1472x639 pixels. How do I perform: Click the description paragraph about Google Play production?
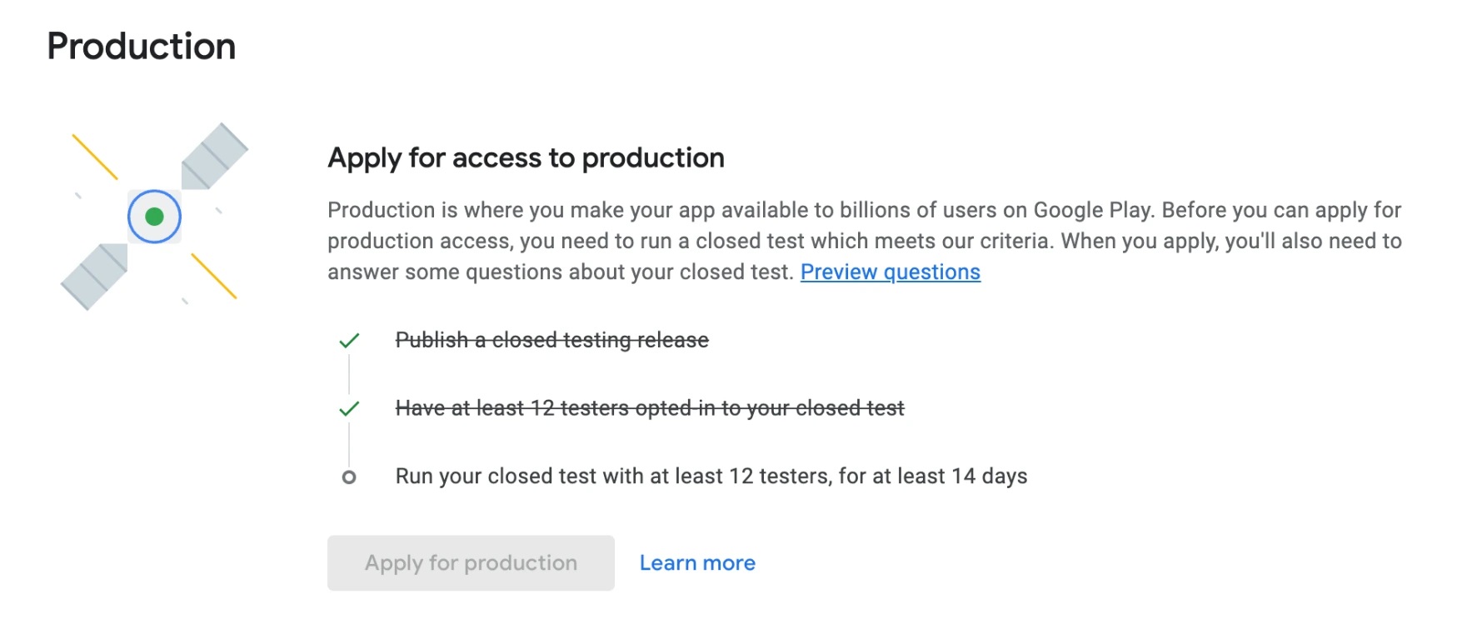[864, 241]
